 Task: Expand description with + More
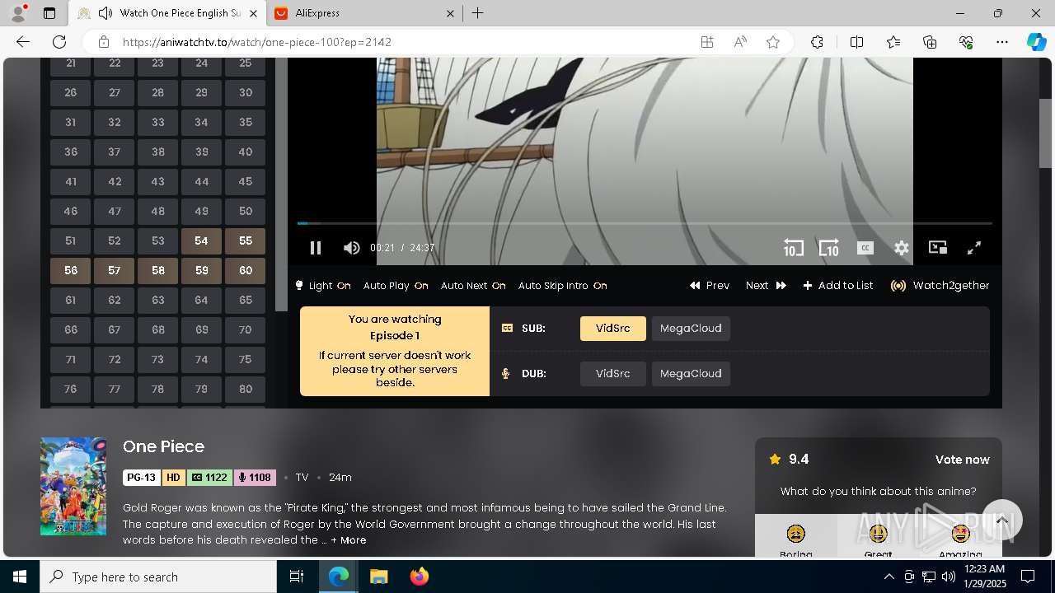point(349,540)
